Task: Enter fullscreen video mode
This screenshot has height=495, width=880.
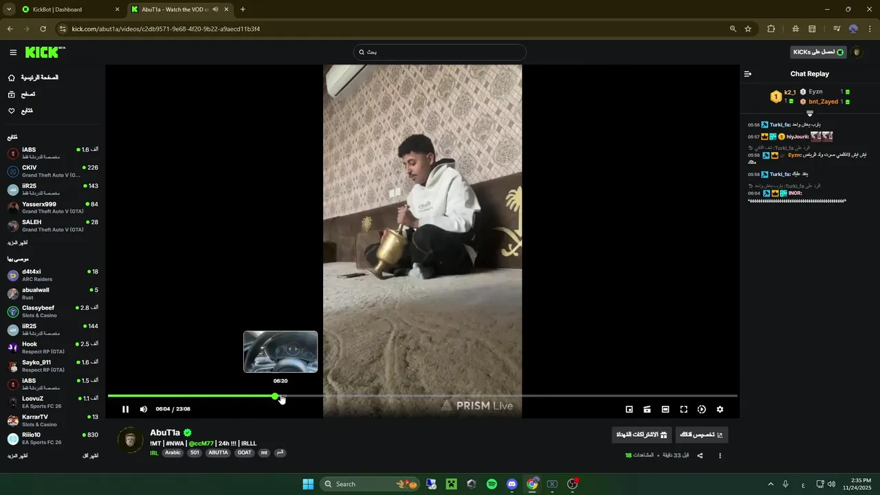Action: pyautogui.click(x=683, y=409)
